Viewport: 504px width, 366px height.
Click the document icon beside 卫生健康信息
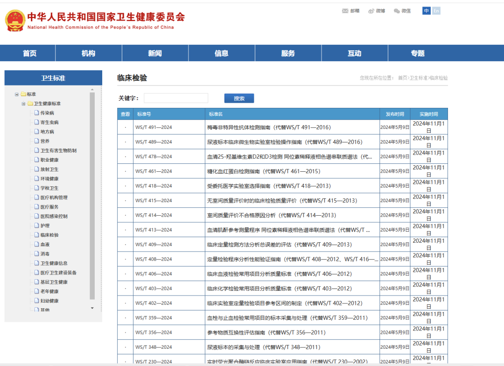click(x=37, y=263)
